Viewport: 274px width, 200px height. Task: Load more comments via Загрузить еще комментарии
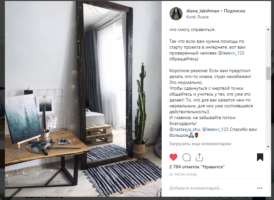[200, 144]
